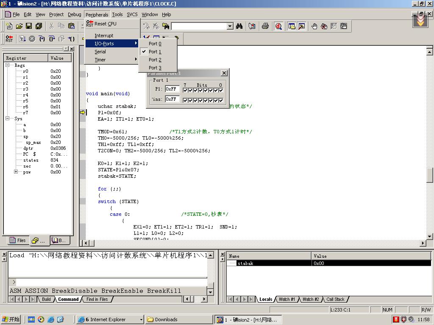The height and width of the screenshot is (325, 434).
Task: Click the Find in Files toolbar icon
Action: pyautogui.click(x=166, y=26)
